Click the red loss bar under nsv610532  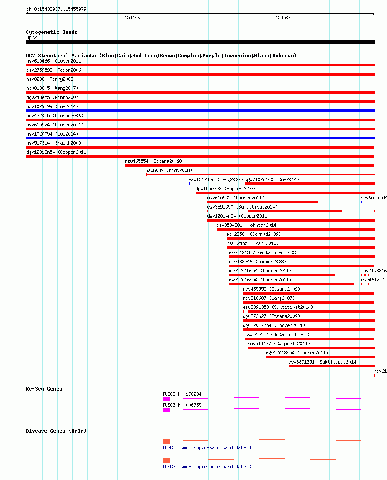click(x=263, y=202)
